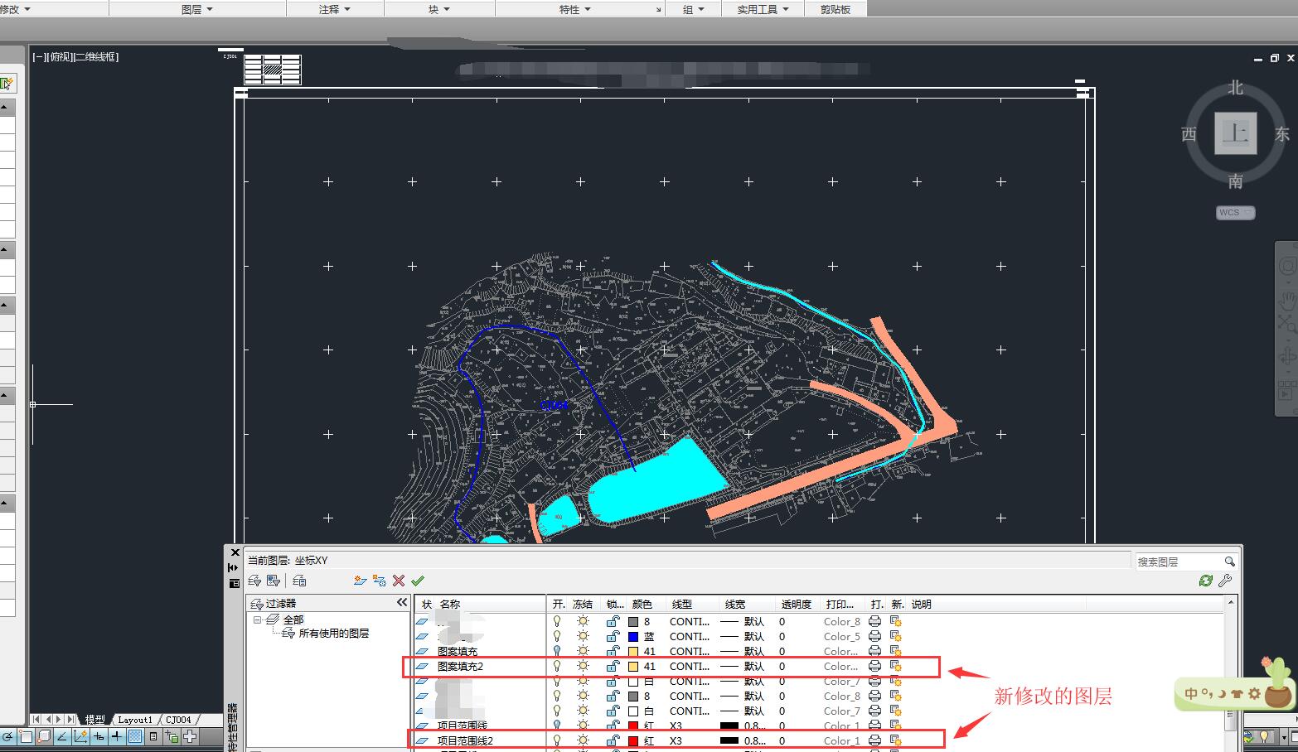
Task: Change color swatch 41 of 图案填充2 layer
Action: tap(633, 666)
